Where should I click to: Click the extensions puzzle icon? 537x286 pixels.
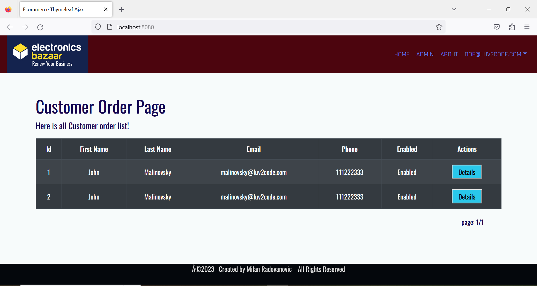coord(512,27)
